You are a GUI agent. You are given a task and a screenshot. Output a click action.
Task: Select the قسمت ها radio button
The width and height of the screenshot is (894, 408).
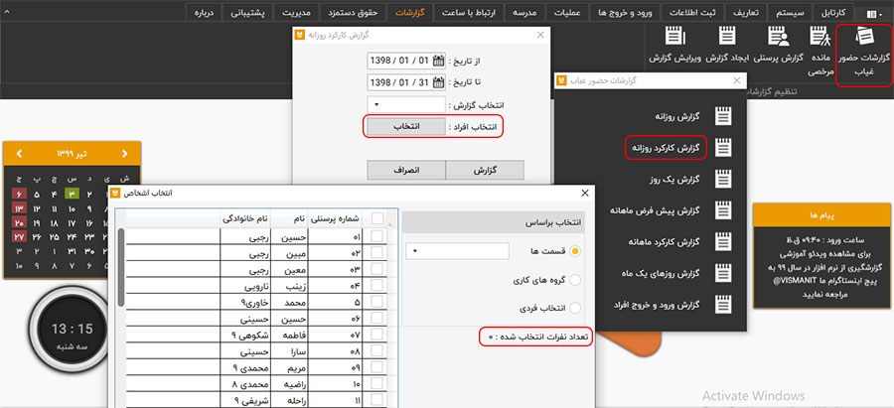[575, 251]
